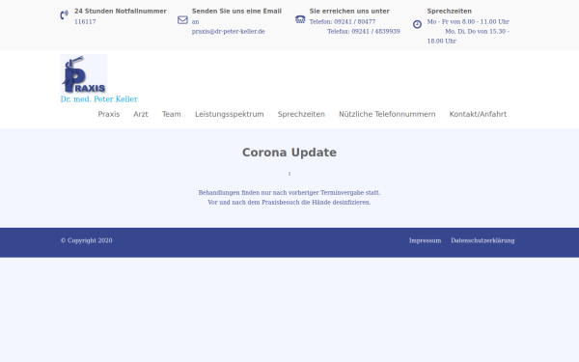This screenshot has height=362, width=579.
Task: Click the Corona Update heading
Action: click(x=289, y=153)
